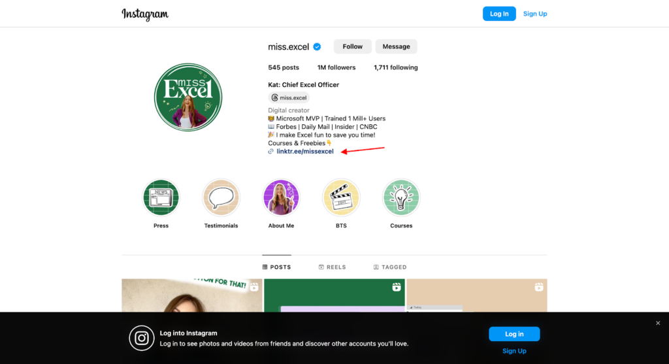This screenshot has width=669, height=364.
Task: Close the Log into Instagram banner
Action: click(658, 323)
